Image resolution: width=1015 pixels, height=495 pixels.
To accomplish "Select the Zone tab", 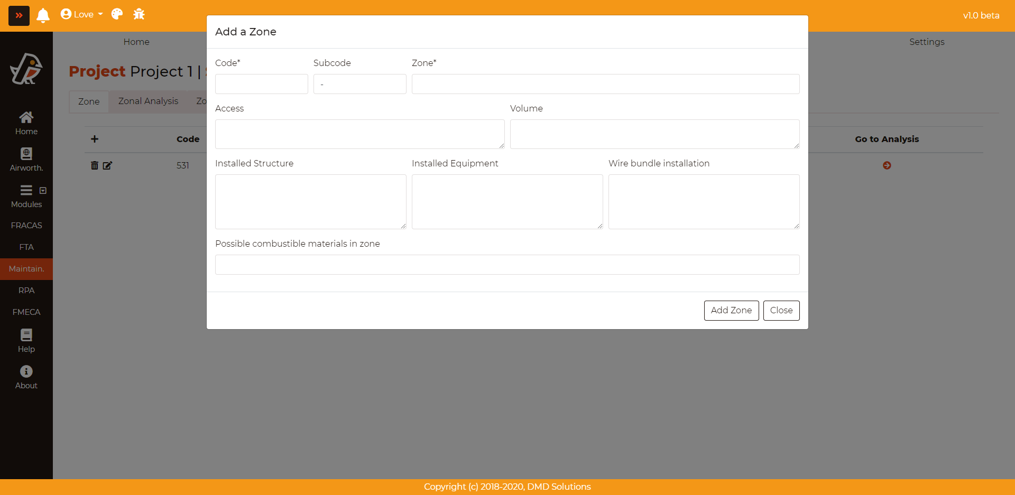I will [89, 101].
